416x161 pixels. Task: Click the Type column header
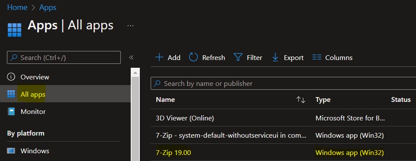[323, 100]
